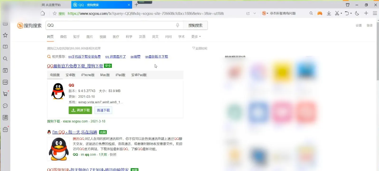Screen dimensions: 379x171
Task: Open the shopping cart sidebar icon
Action: pyautogui.click(x=5, y=94)
